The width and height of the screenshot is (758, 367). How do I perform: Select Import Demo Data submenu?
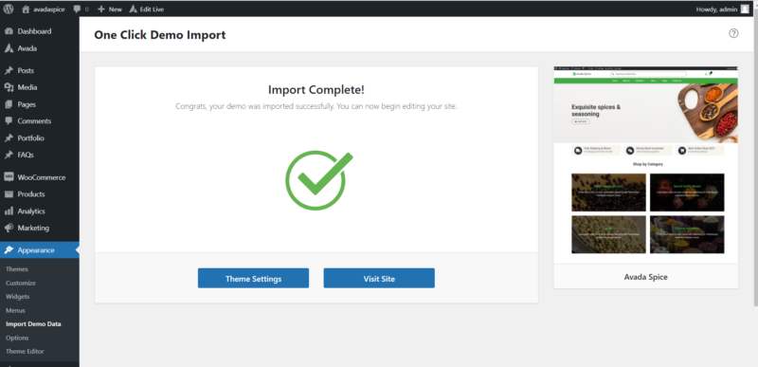[x=33, y=324]
